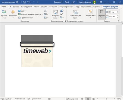Click the Упорядочить arrange icon
123x100 pixels.
click(90, 11)
